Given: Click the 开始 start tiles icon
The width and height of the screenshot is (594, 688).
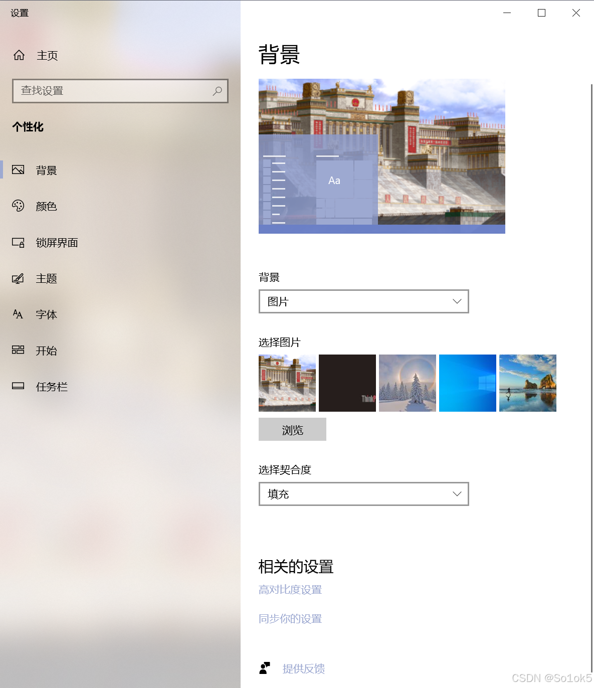Looking at the screenshot, I should point(18,350).
